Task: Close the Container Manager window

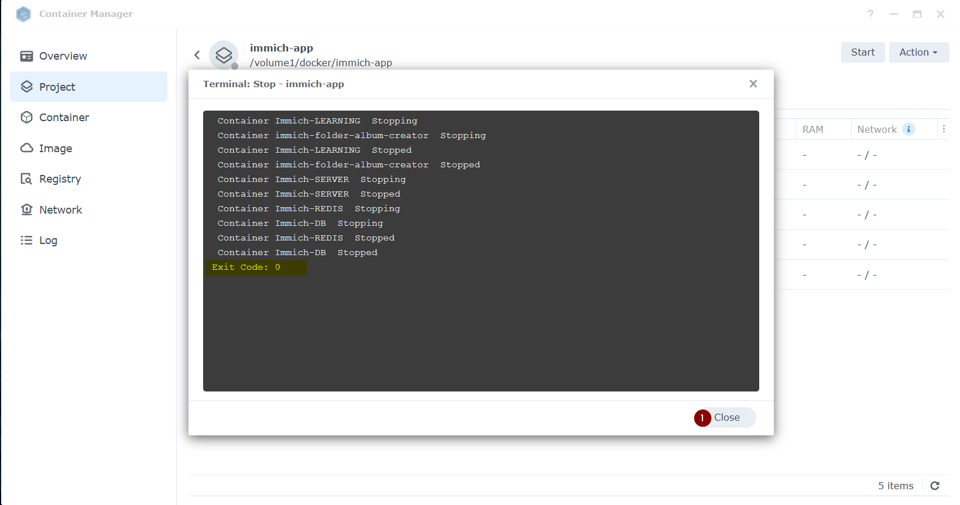Action: point(941,14)
